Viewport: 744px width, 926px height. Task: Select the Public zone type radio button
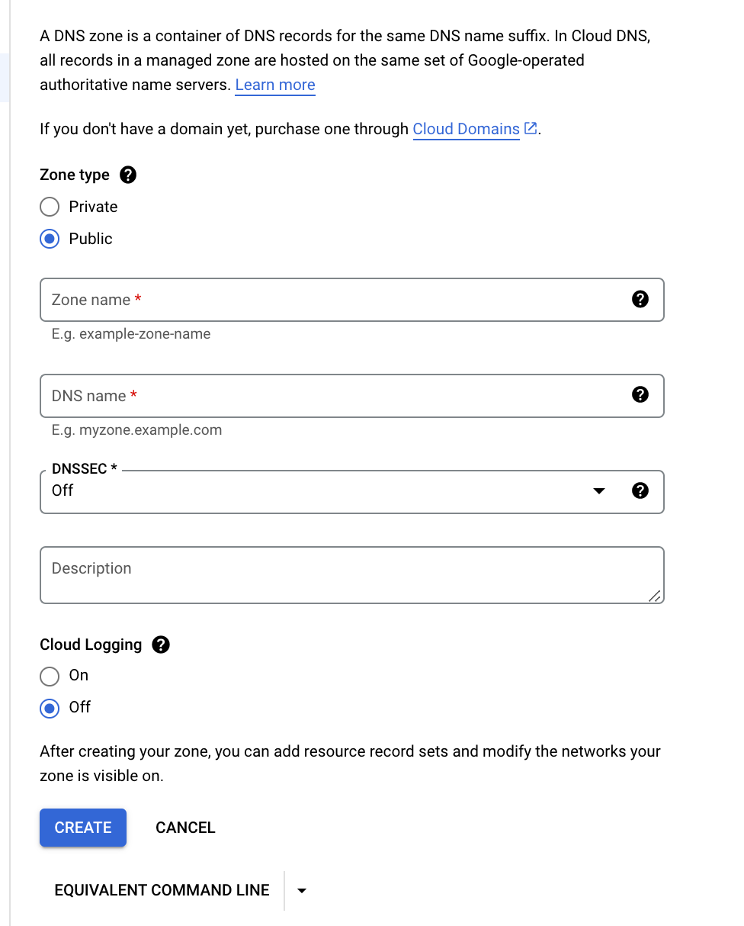49,239
